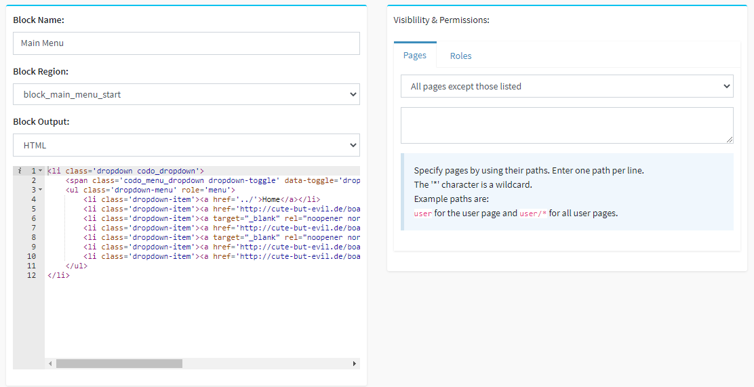Click the closing </ul> tag on line 11

(x=77, y=266)
